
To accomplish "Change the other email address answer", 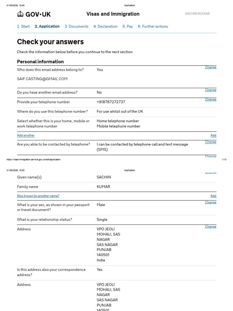I will [211, 90].
